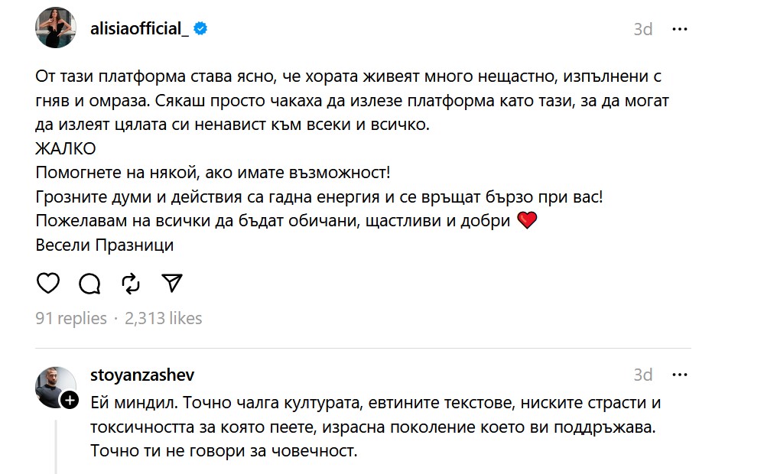This screenshot has width=777, height=474.
Task: Like the post using the heart icon
Action: click(x=48, y=283)
